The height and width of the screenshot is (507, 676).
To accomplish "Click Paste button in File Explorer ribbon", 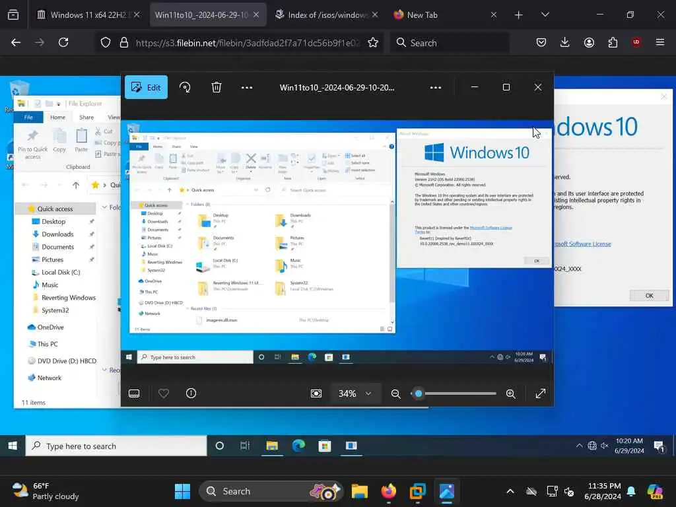I will pyautogui.click(x=81, y=141).
